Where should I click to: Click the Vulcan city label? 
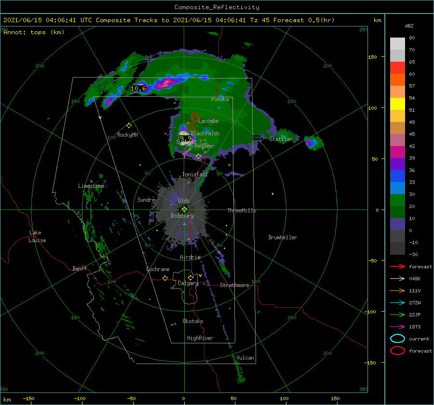click(x=245, y=358)
